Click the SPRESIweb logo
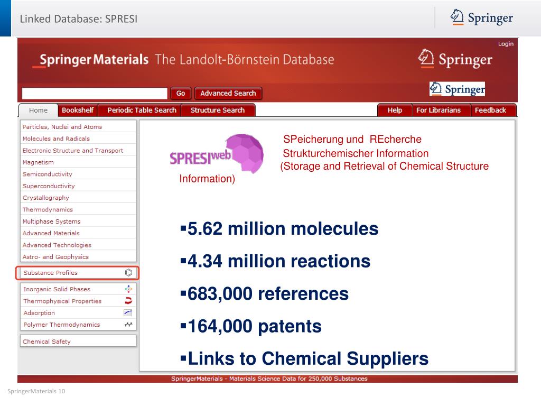Image resolution: width=541 pixels, height=406 pixels. (x=217, y=154)
